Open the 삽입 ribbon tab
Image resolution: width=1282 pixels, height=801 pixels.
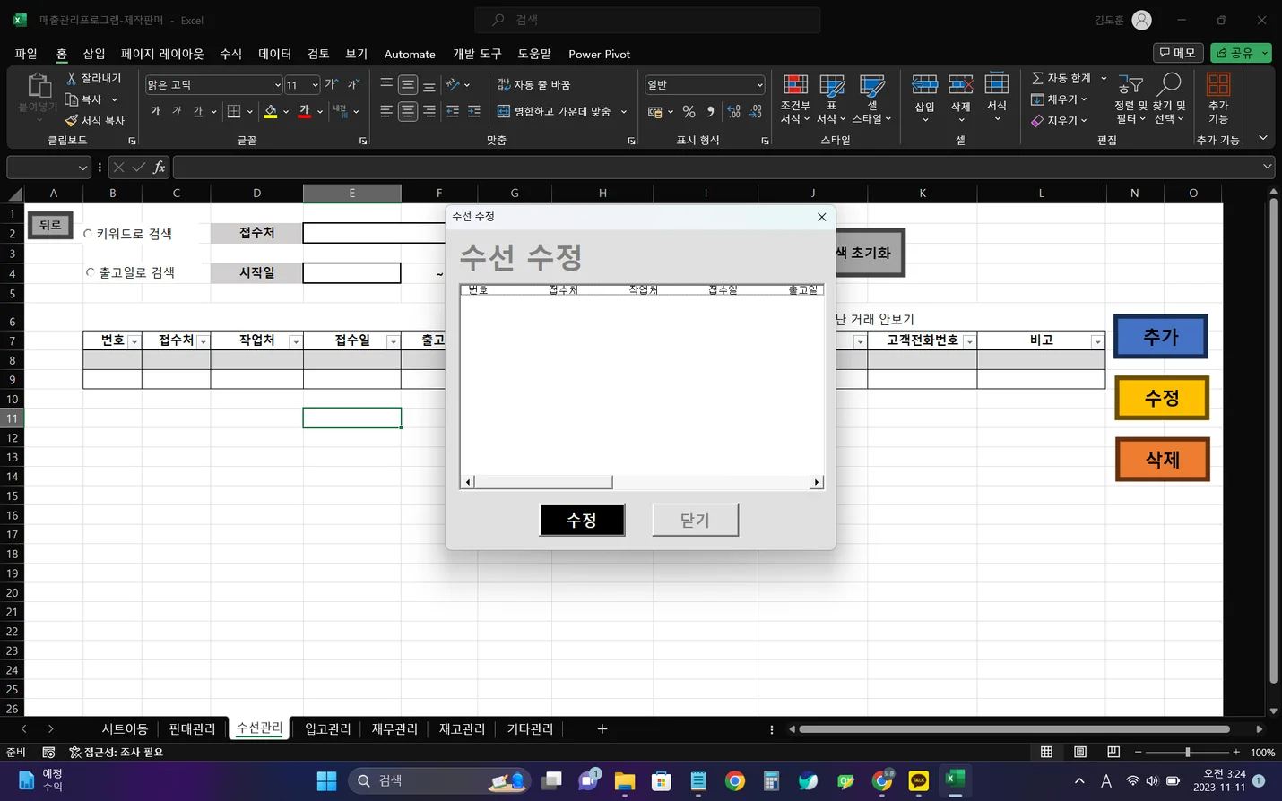coord(94,54)
